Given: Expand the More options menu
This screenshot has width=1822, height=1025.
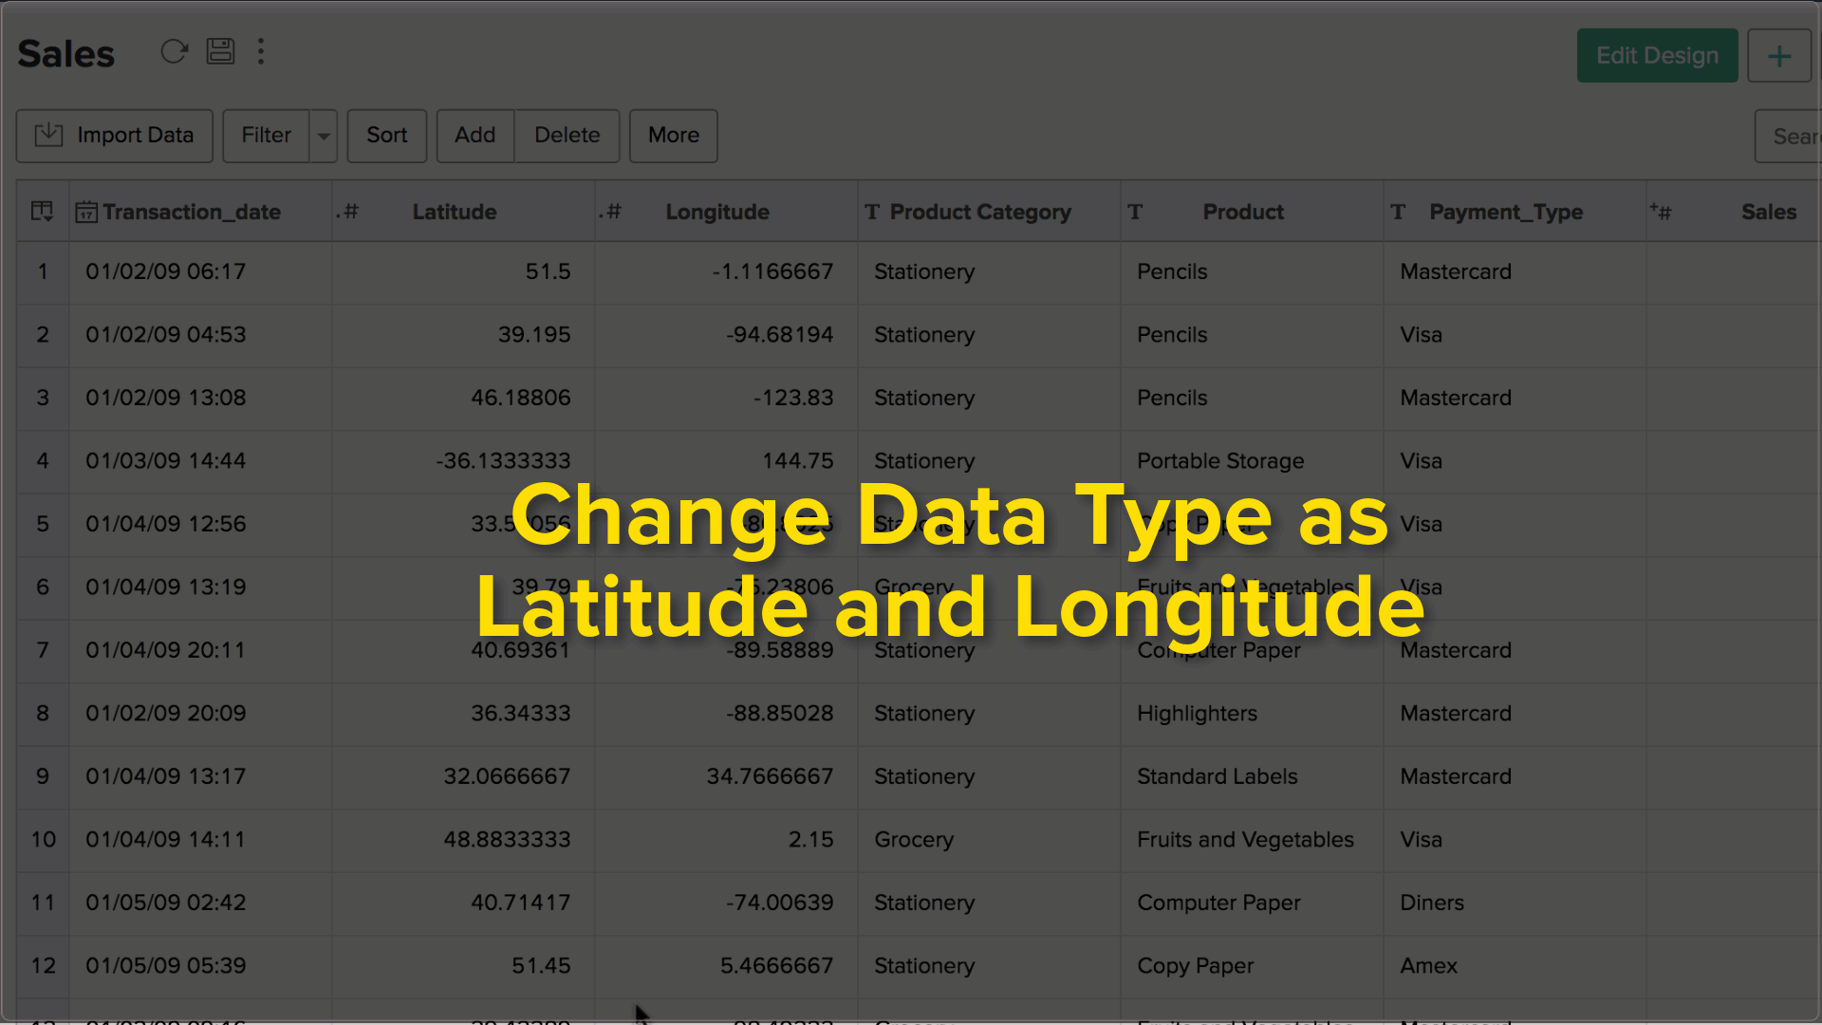Looking at the screenshot, I should click(x=673, y=135).
